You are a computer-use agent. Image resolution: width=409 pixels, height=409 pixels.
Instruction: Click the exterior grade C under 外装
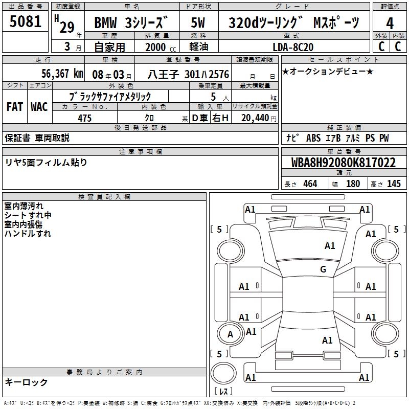[x=381, y=47]
